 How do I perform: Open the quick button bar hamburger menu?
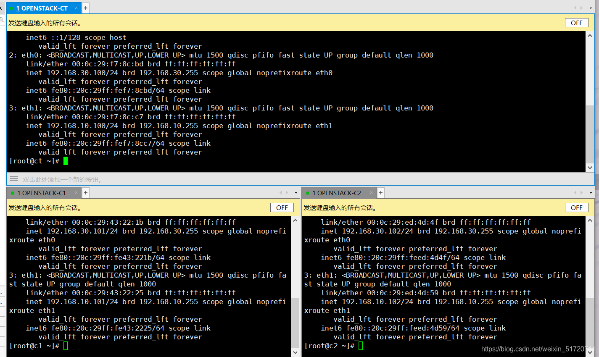14,179
